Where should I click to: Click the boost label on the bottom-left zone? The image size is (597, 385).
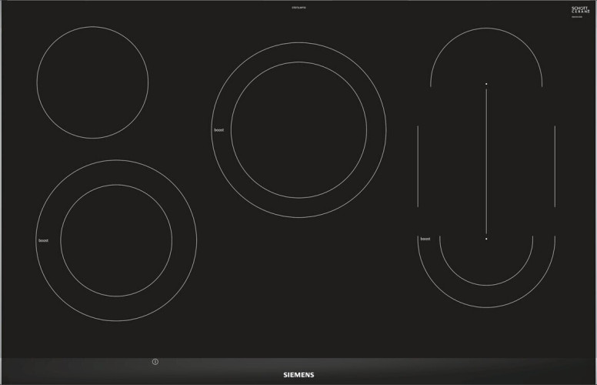[x=43, y=241]
